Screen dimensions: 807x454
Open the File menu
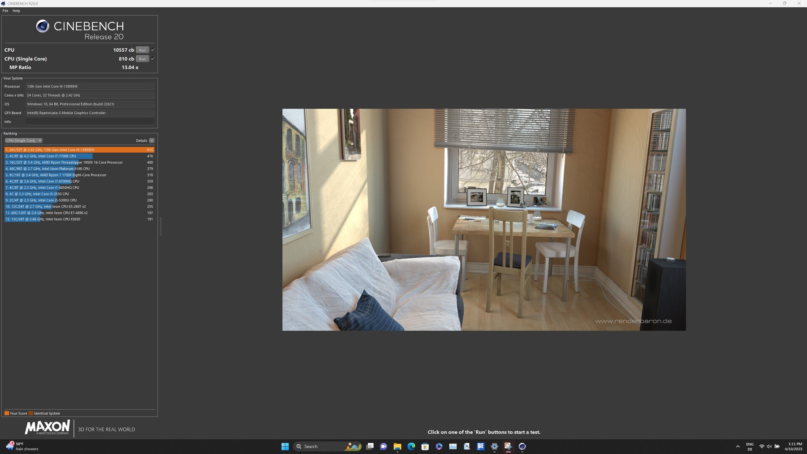[x=5, y=11]
